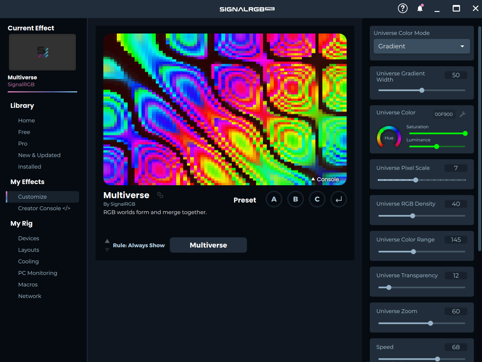Open the Universe Color Mode dropdown

click(x=421, y=46)
